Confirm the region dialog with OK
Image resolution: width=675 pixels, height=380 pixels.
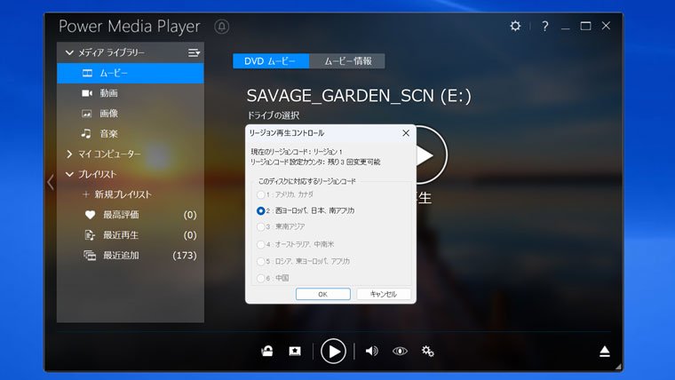[323, 294]
